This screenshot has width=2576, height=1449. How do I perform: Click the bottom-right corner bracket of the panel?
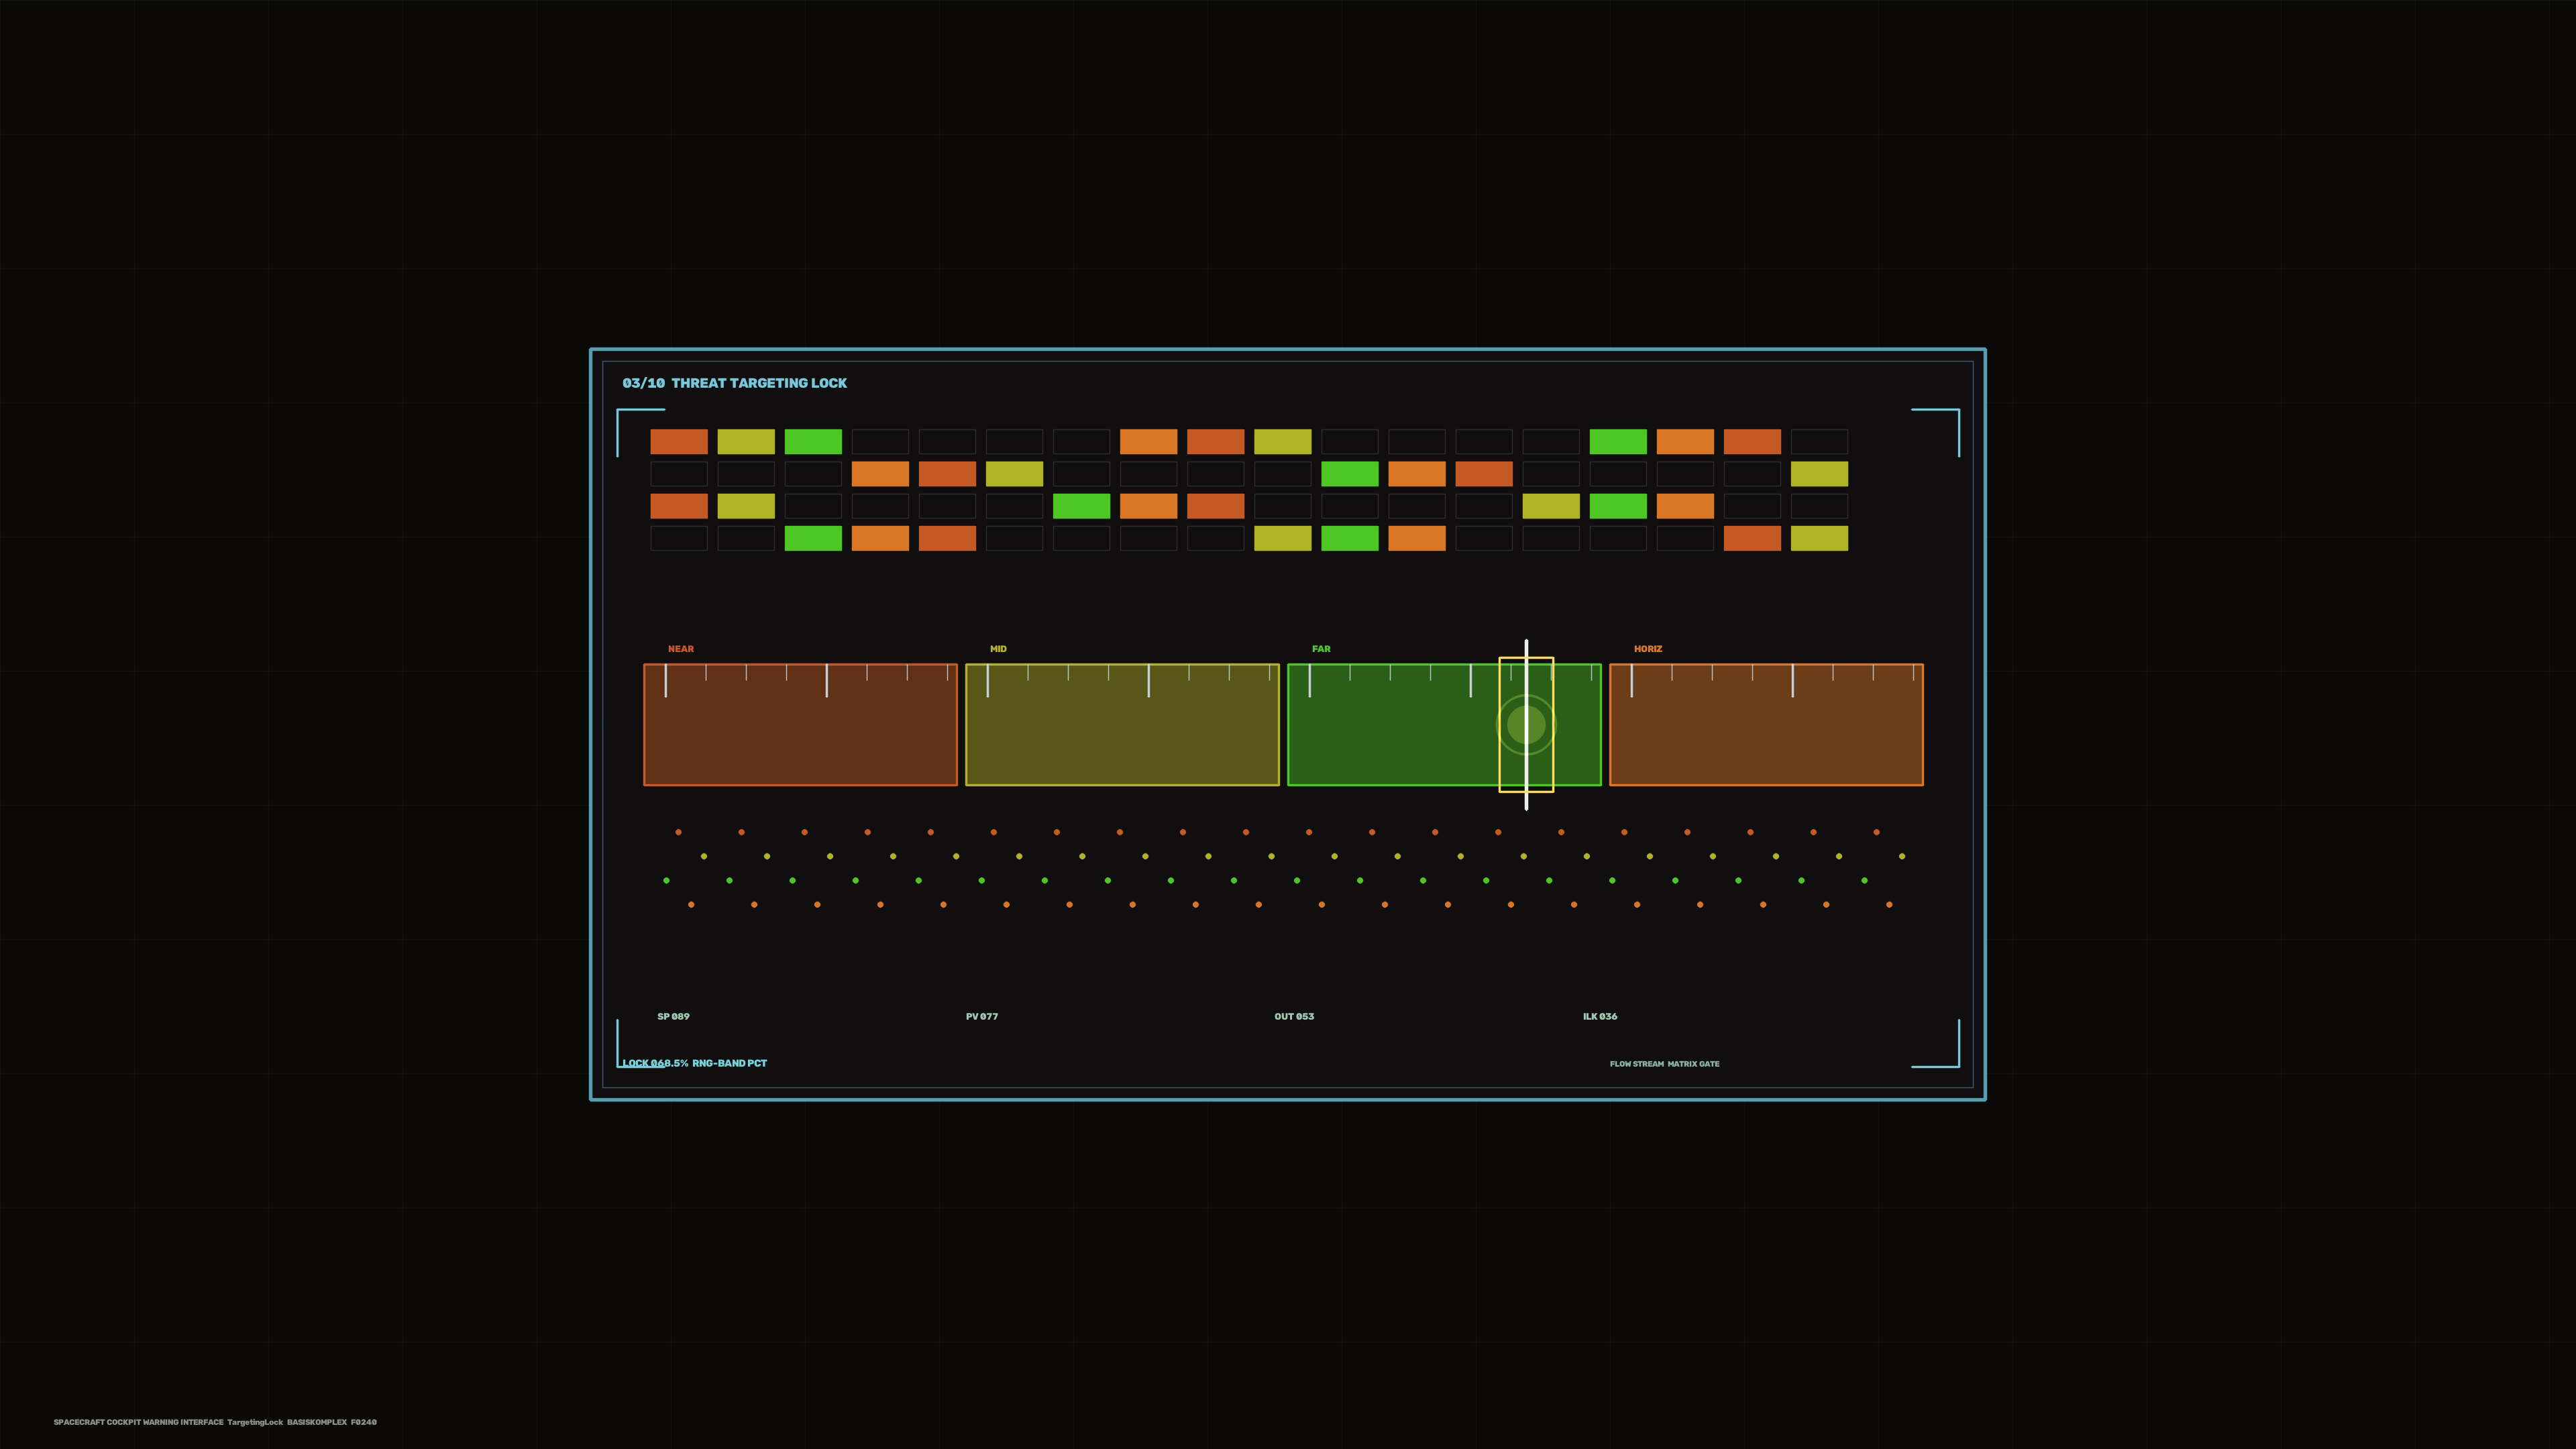tap(1935, 1043)
